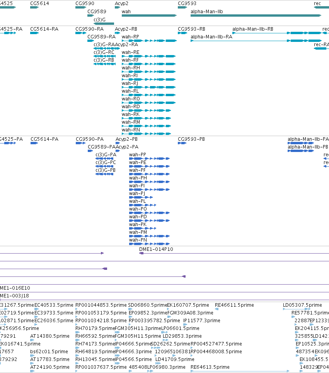This screenshot has width=329, height=373.
Task: Click protein label CG9590-PA
Action: point(90,139)
